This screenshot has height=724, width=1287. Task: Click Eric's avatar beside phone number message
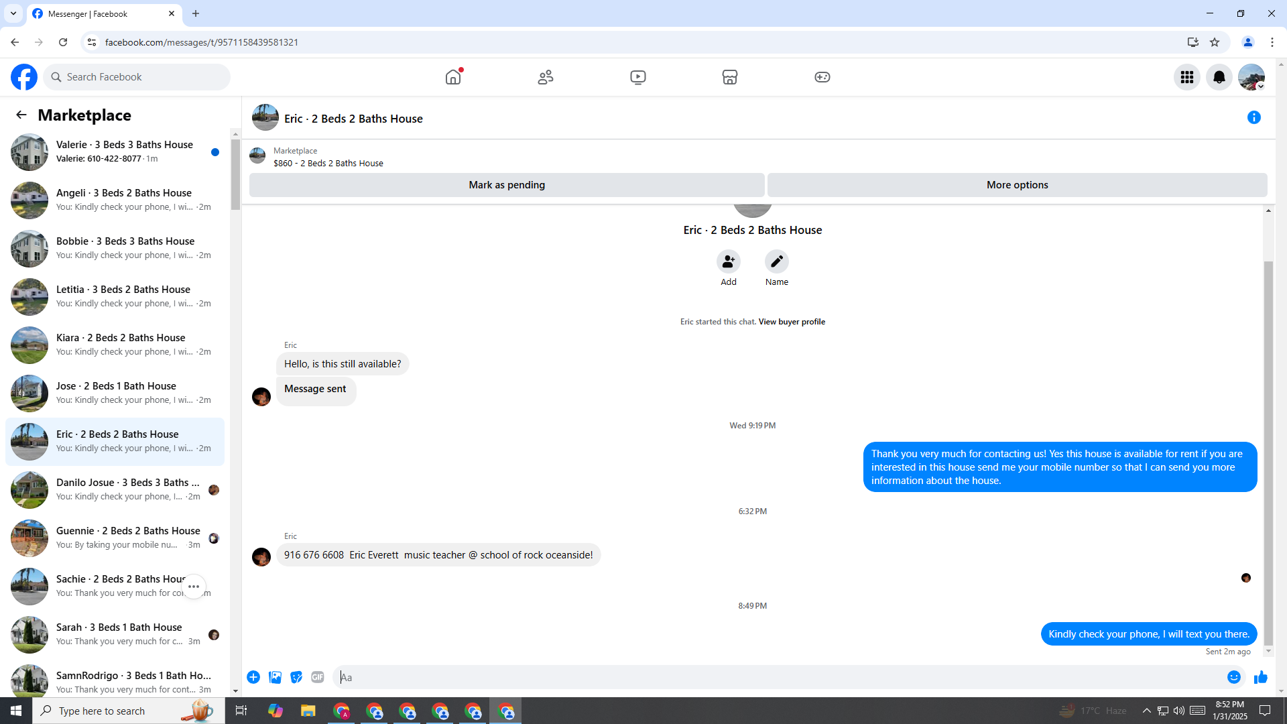click(261, 557)
